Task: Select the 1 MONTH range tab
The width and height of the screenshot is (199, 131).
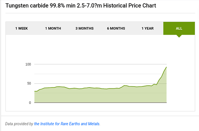Action: [53, 28]
